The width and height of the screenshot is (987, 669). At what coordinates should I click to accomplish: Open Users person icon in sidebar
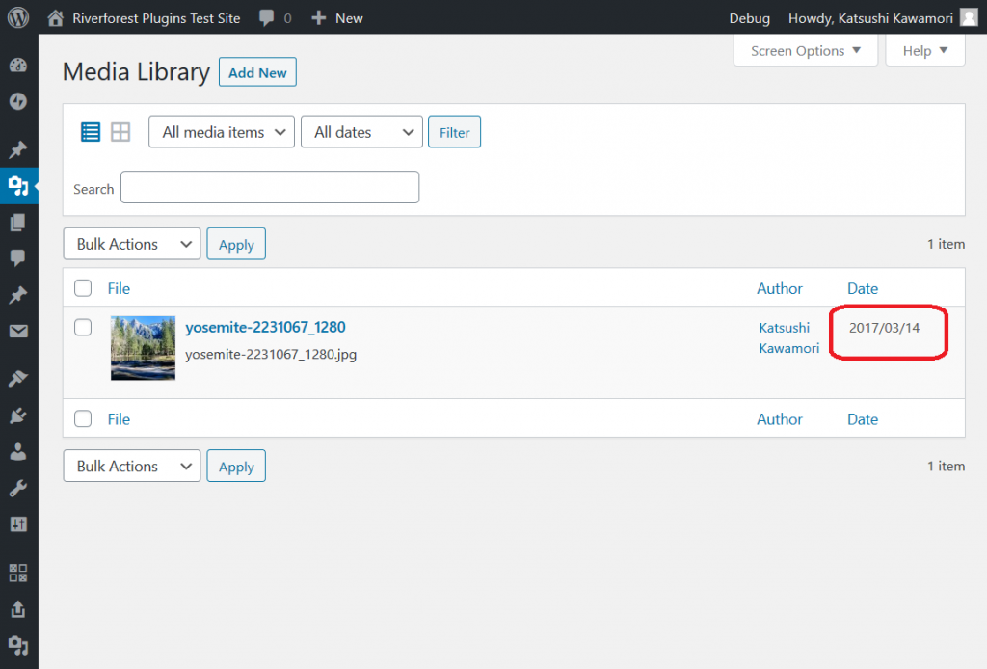17,451
